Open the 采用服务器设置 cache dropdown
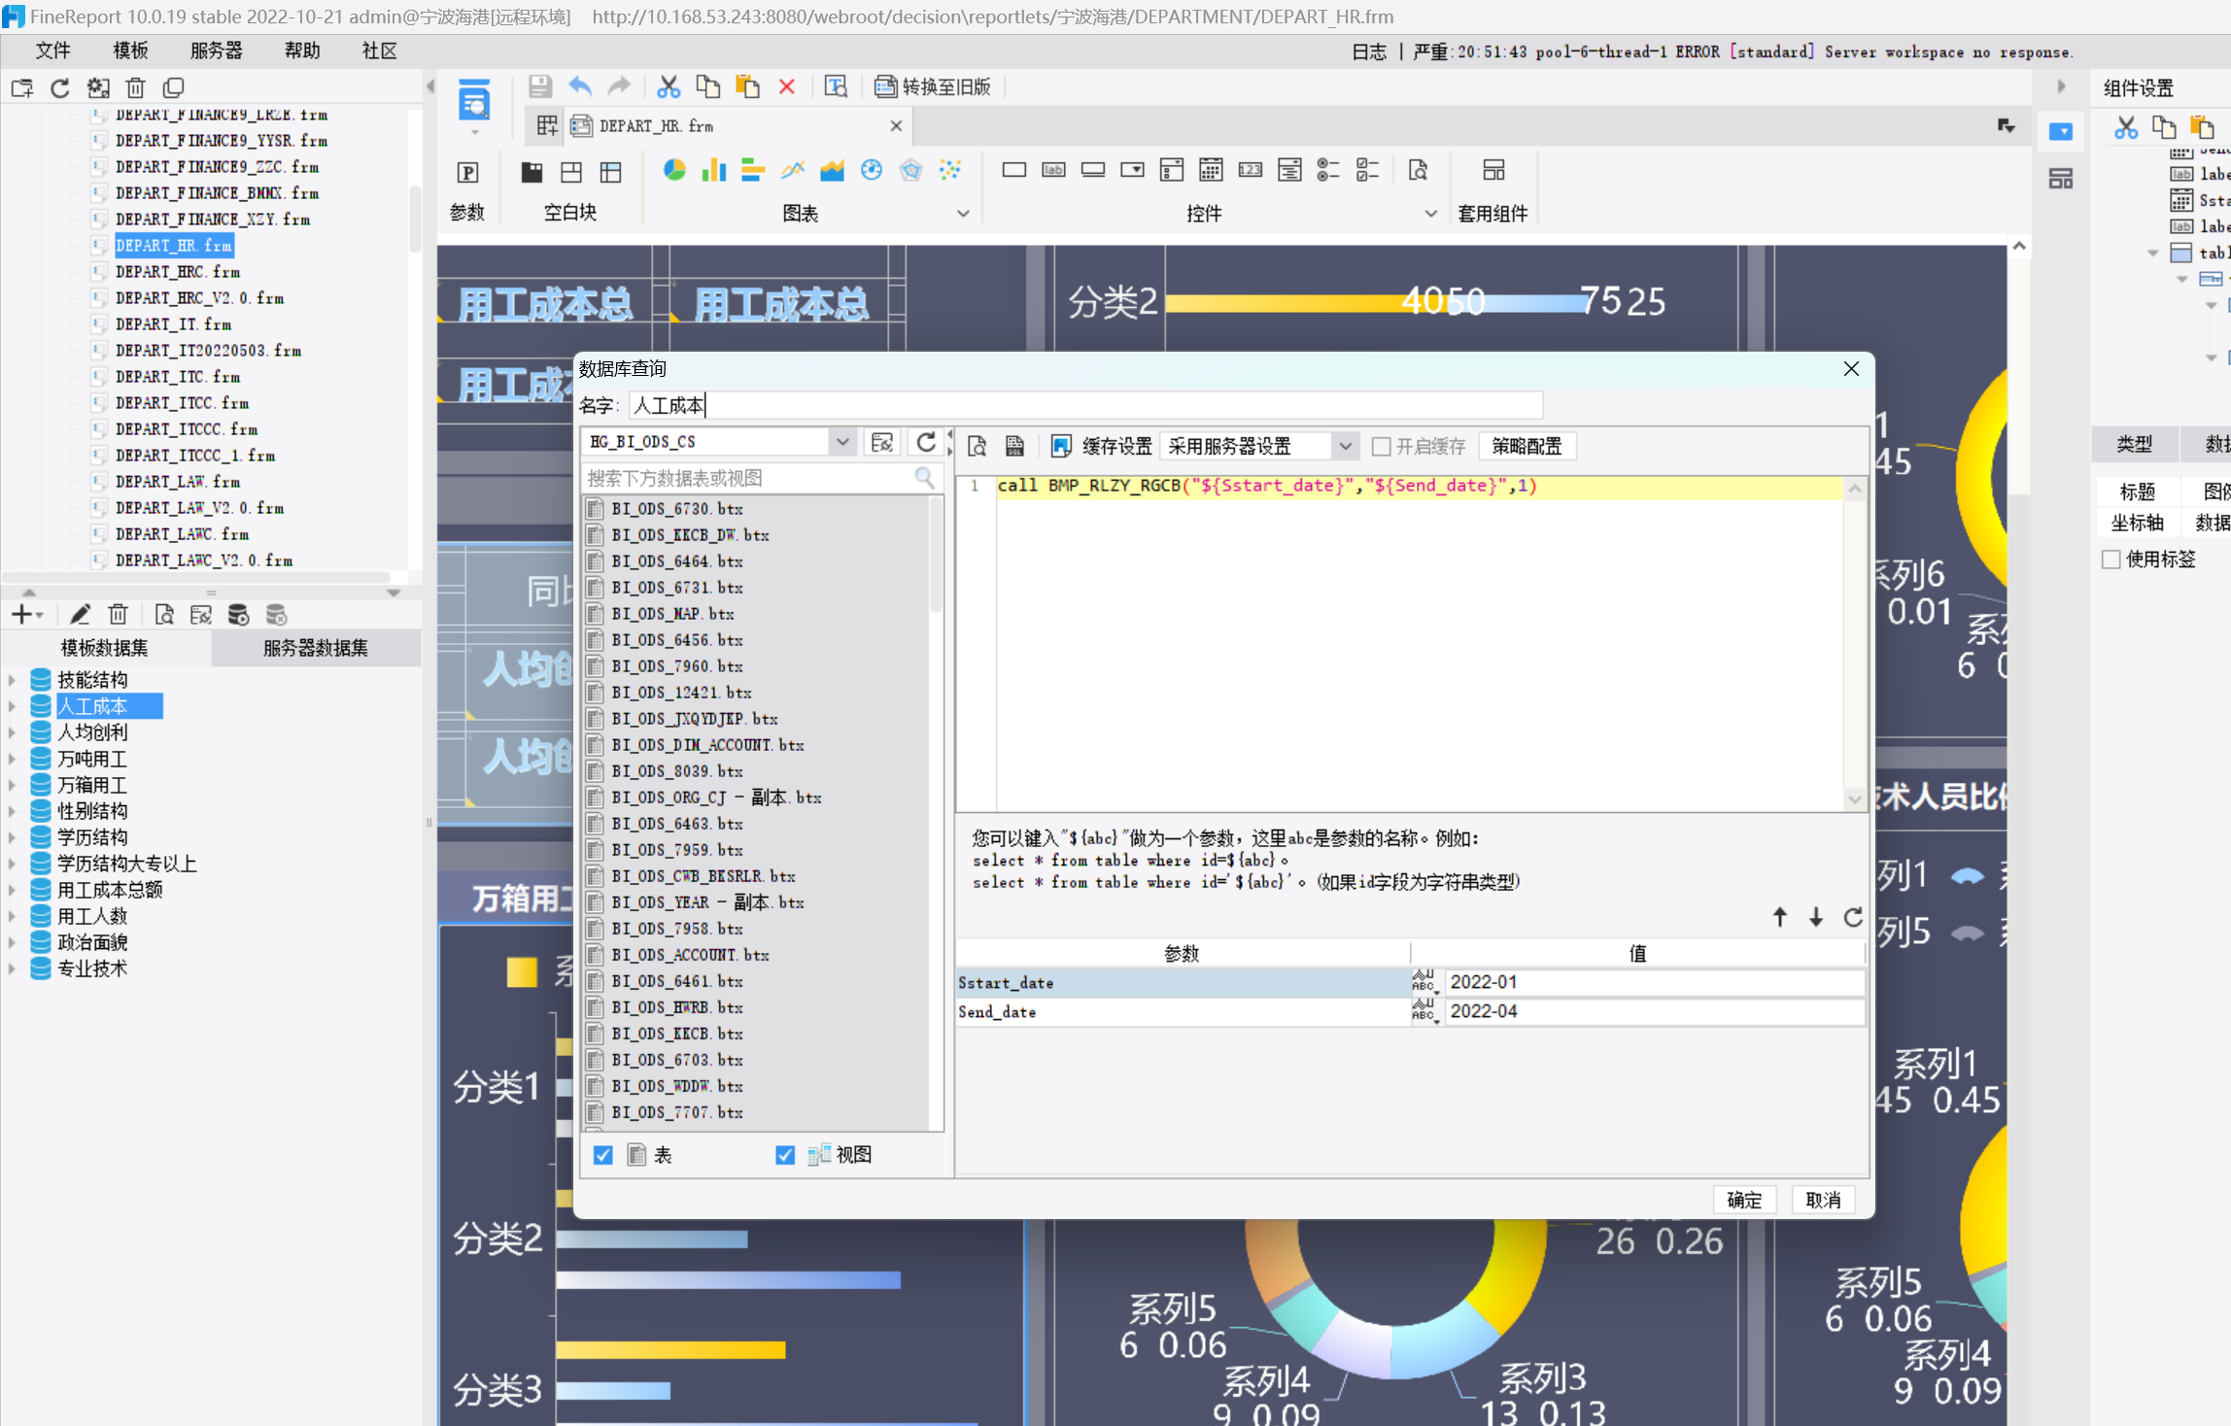Screen dimensions: 2231x1426 1345,447
